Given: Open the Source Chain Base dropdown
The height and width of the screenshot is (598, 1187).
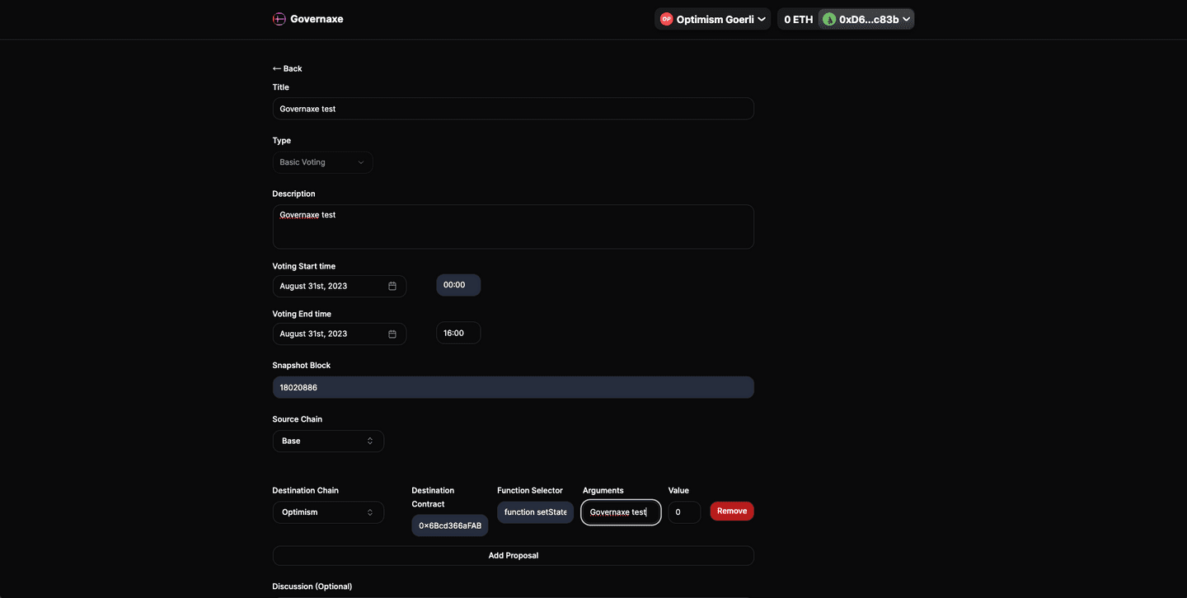Looking at the screenshot, I should coord(328,441).
